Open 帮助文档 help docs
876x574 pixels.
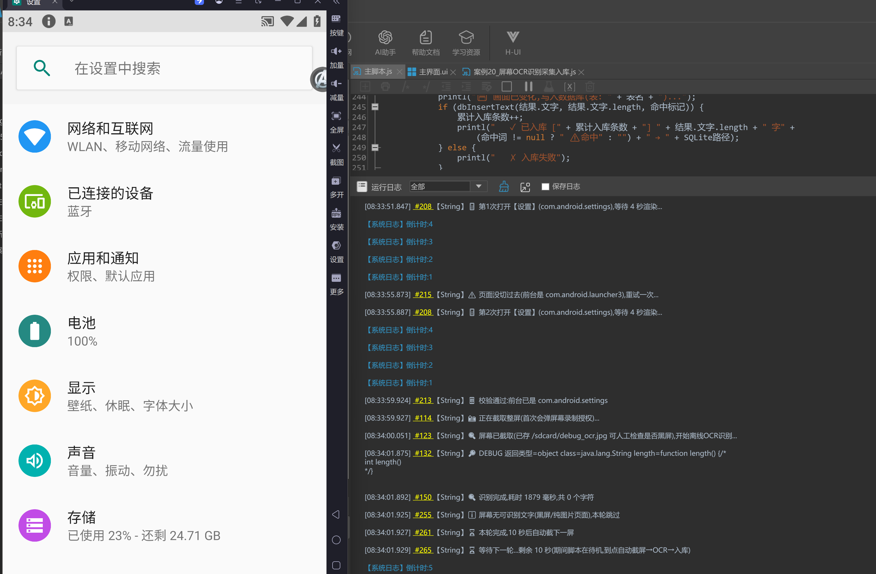coord(426,43)
